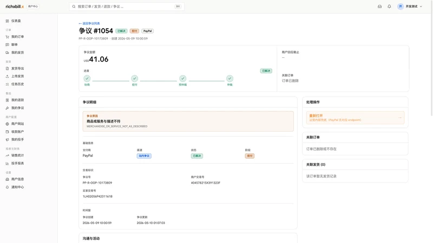Click the 协商 progress step checkmark
433x243 pixels.
(x=87, y=78)
